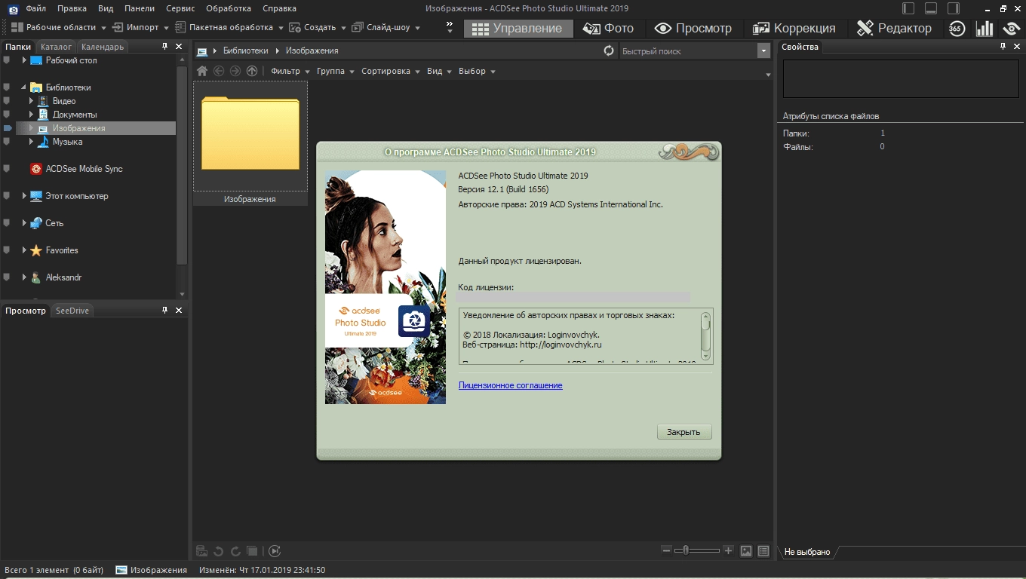The width and height of the screenshot is (1026, 579).
Task: Toggle the right panel layout icon
Action: coord(954,8)
